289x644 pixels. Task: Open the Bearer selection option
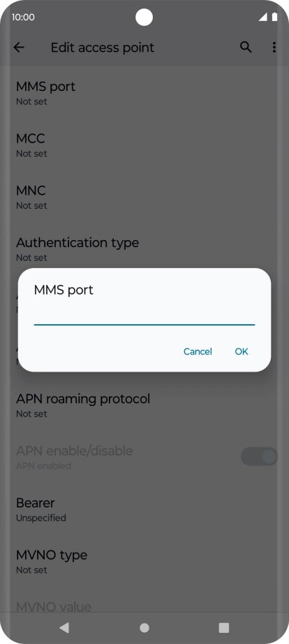[144, 510]
